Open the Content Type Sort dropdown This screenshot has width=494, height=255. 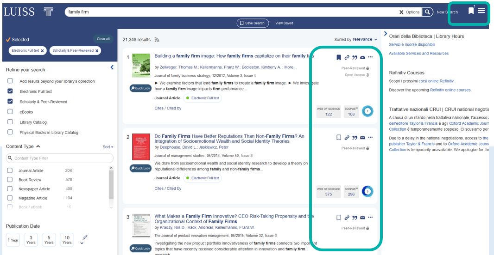click(x=108, y=147)
